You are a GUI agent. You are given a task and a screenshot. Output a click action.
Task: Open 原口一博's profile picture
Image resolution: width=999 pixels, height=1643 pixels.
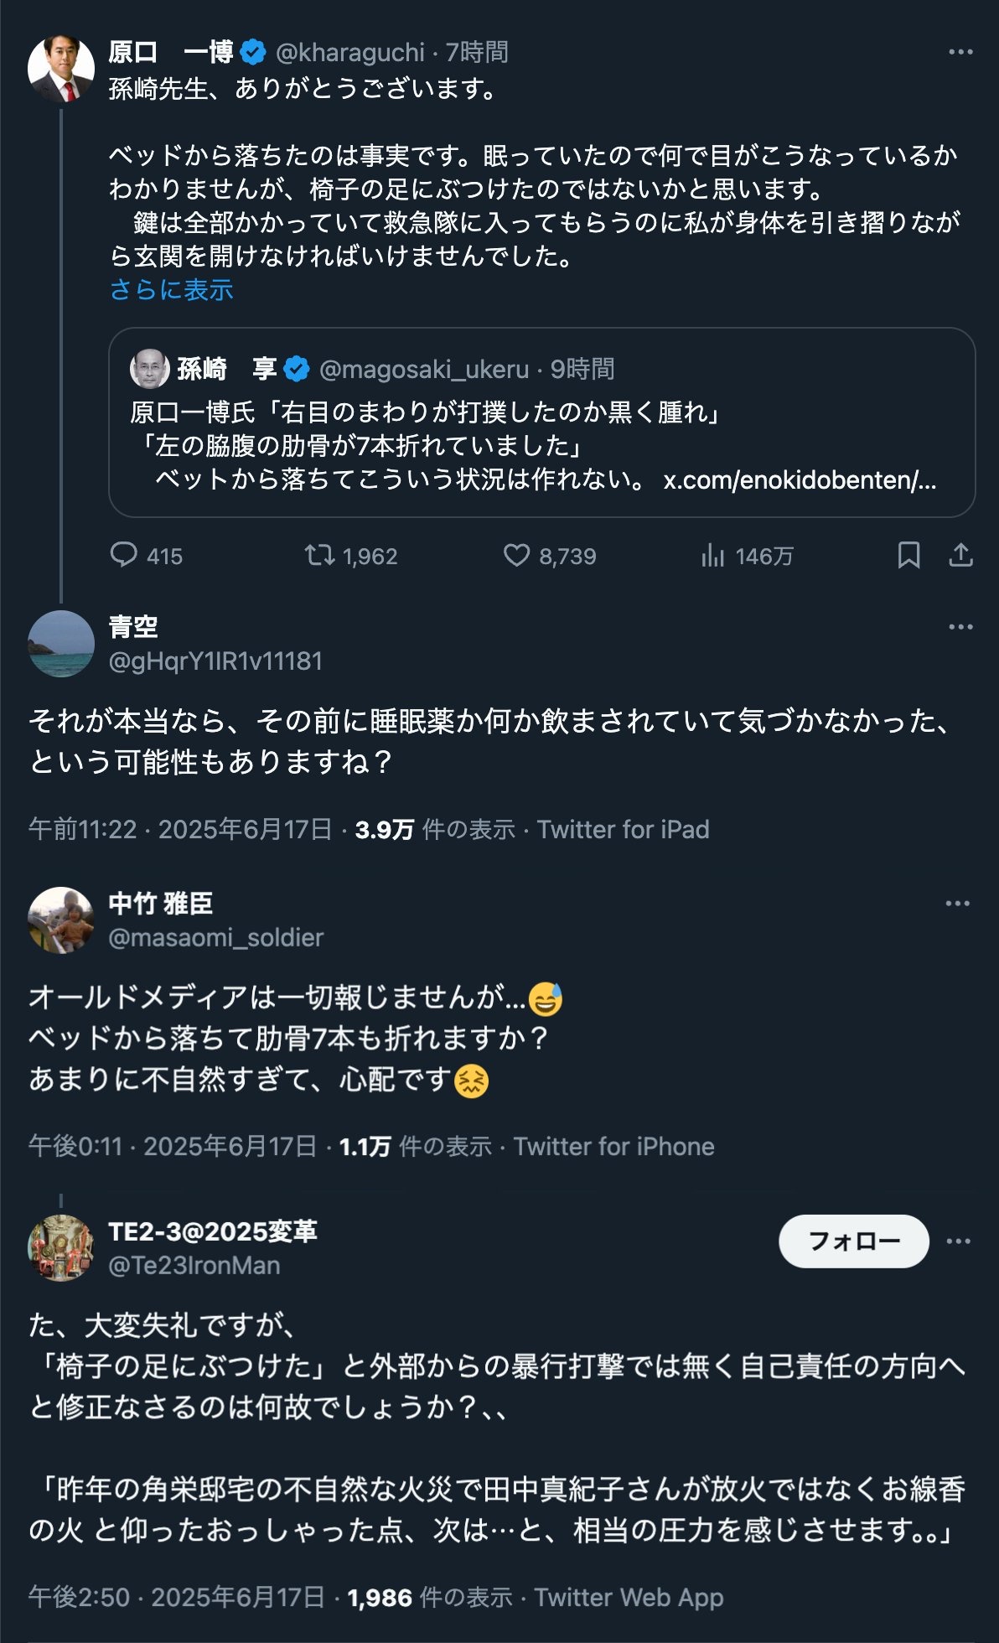[61, 69]
